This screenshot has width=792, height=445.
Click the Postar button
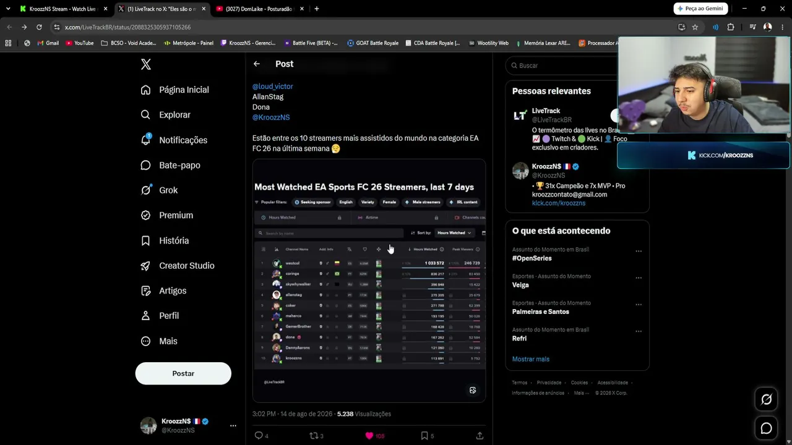click(x=183, y=373)
